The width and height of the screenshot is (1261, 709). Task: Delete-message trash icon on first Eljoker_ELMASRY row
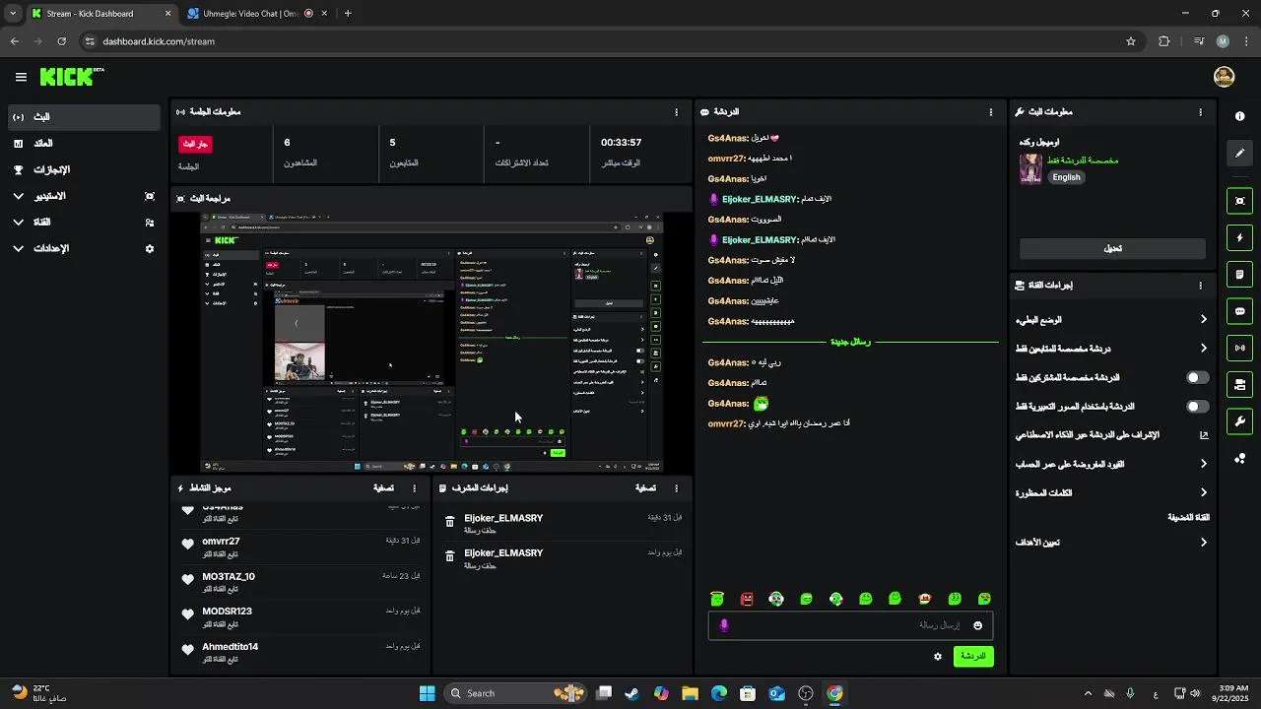450,522
